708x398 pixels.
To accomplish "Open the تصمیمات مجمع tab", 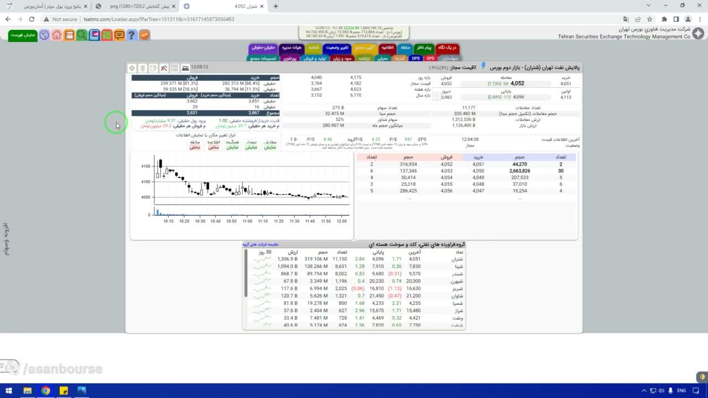I will (263, 58).
